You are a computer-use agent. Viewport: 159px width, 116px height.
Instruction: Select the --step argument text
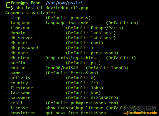pyautogui.click(x=13, y=18)
